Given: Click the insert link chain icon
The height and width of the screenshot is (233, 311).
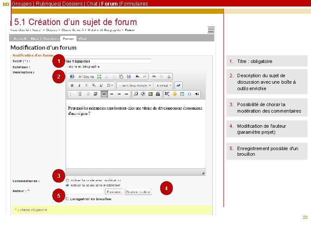Looking at the screenshot, I should click(154, 77).
